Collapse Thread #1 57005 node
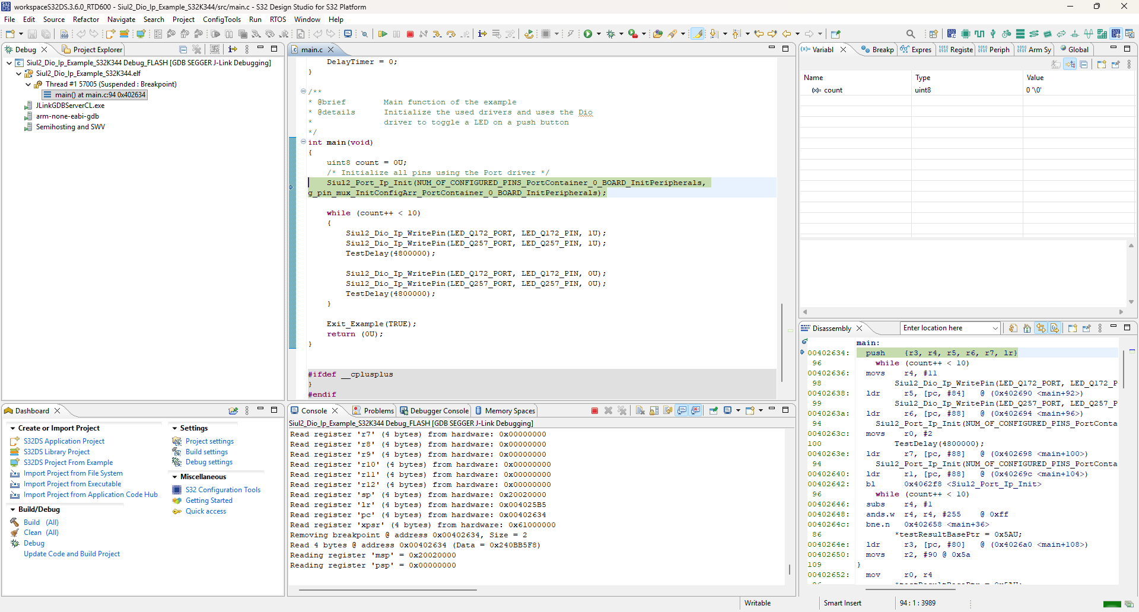The image size is (1139, 612). (x=28, y=84)
